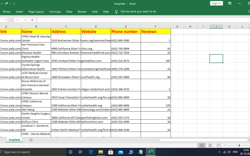Click the Sign in button
The image size is (250, 156).
click(216, 3)
